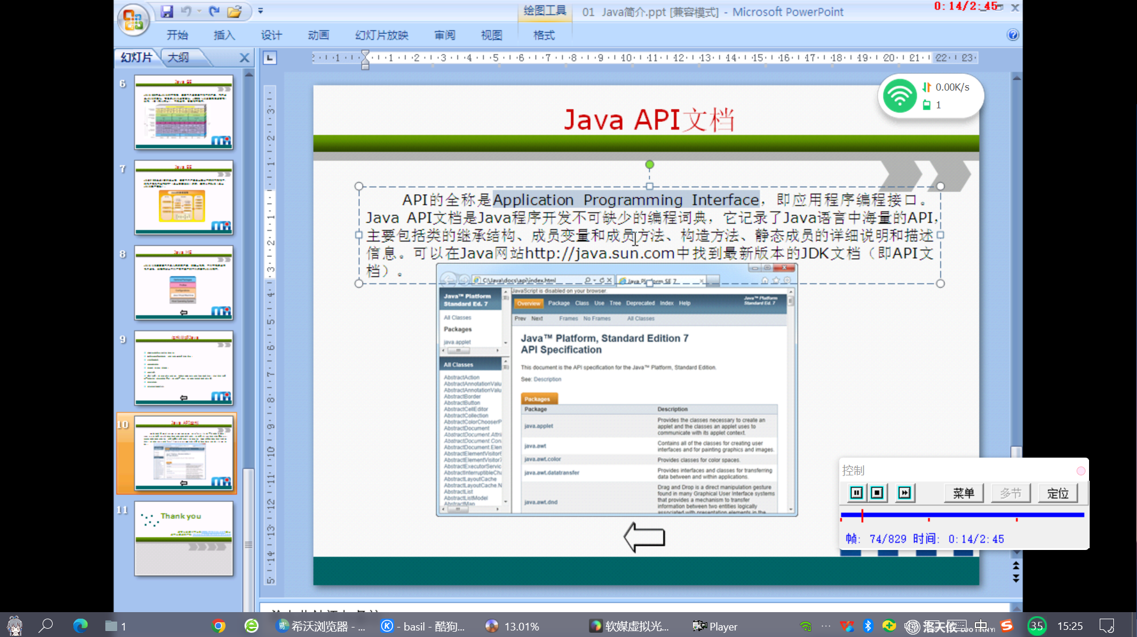Image resolution: width=1137 pixels, height=637 pixels.
Task: Switch to 希沃浏览器 taskbar window
Action: point(321,626)
